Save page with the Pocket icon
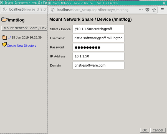The width and height of the screenshot is (167, 134). pos(148,10)
